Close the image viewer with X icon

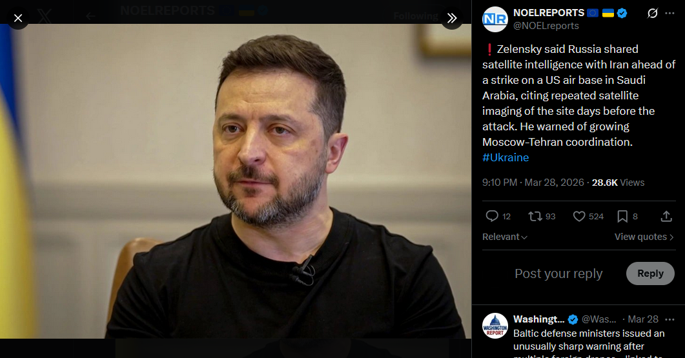pyautogui.click(x=18, y=18)
